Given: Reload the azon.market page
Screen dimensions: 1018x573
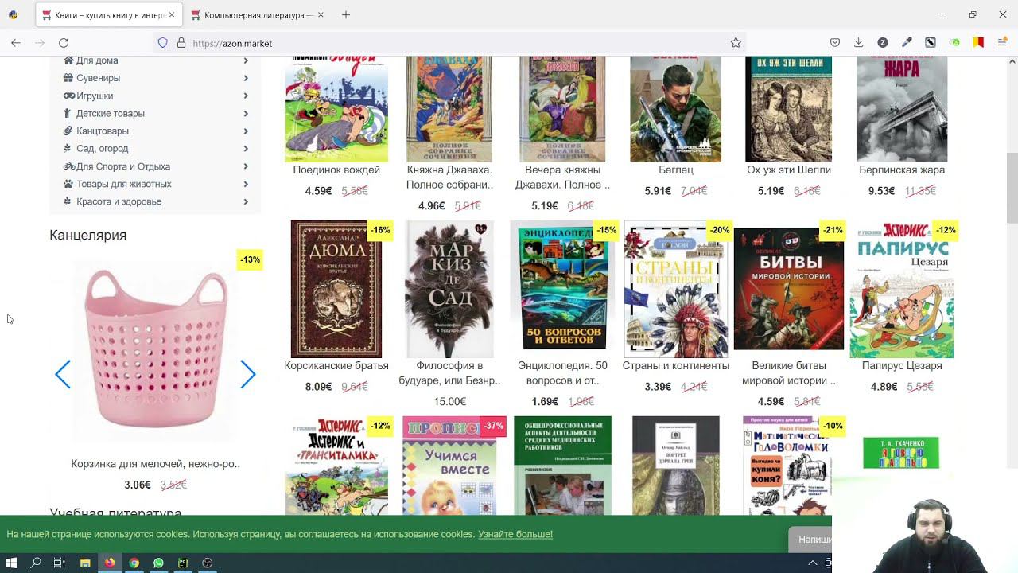Looking at the screenshot, I should coord(64,43).
